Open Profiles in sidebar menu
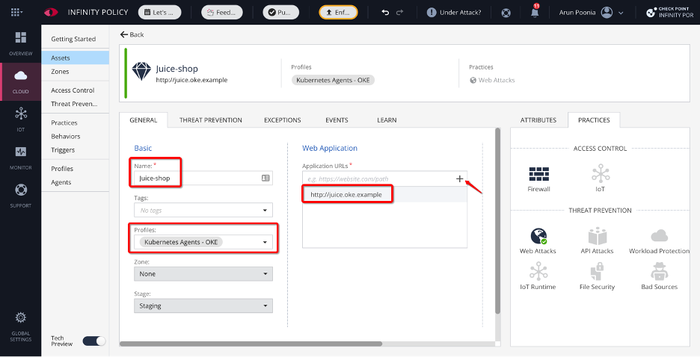 62,169
